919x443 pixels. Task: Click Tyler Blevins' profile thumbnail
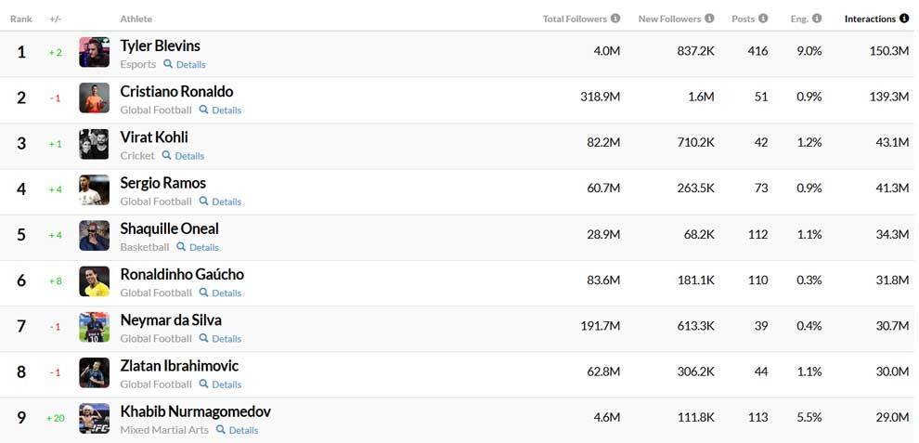point(95,52)
